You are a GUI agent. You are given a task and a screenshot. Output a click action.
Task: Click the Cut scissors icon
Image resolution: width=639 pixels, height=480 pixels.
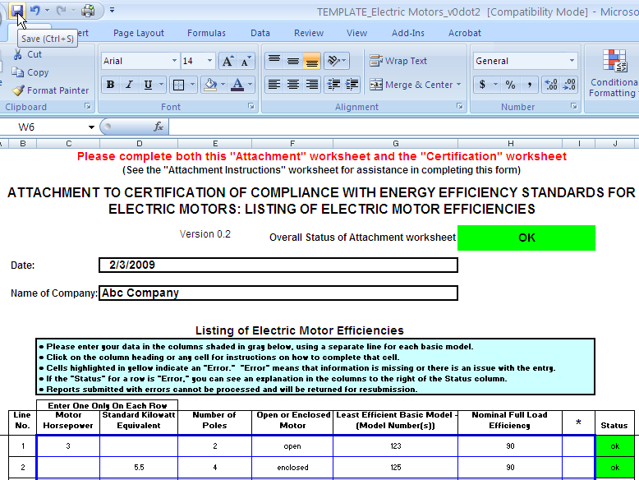tap(18, 54)
